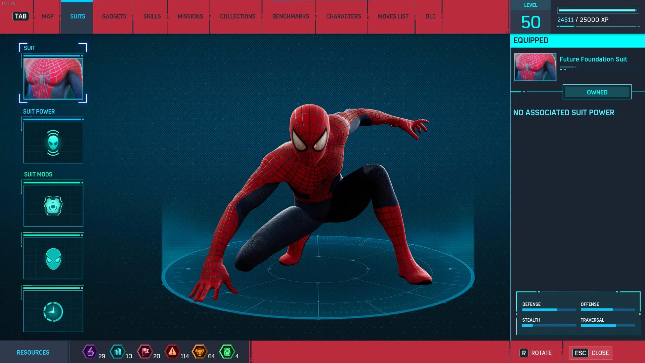Viewport: 645px width, 363px height.
Task: Open the Moves List tab
Action: 393,16
